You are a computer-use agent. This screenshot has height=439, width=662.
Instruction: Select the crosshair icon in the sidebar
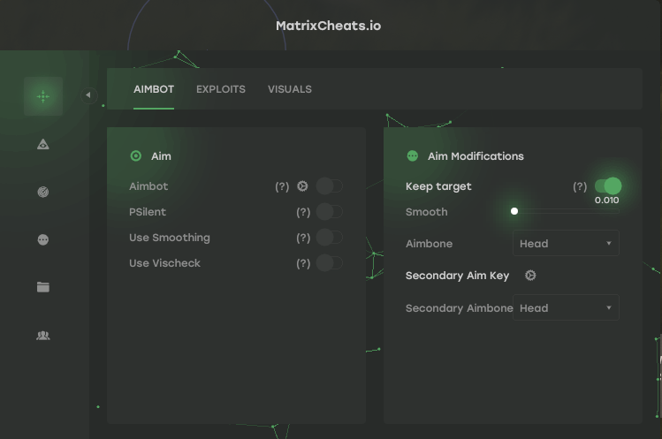[43, 96]
